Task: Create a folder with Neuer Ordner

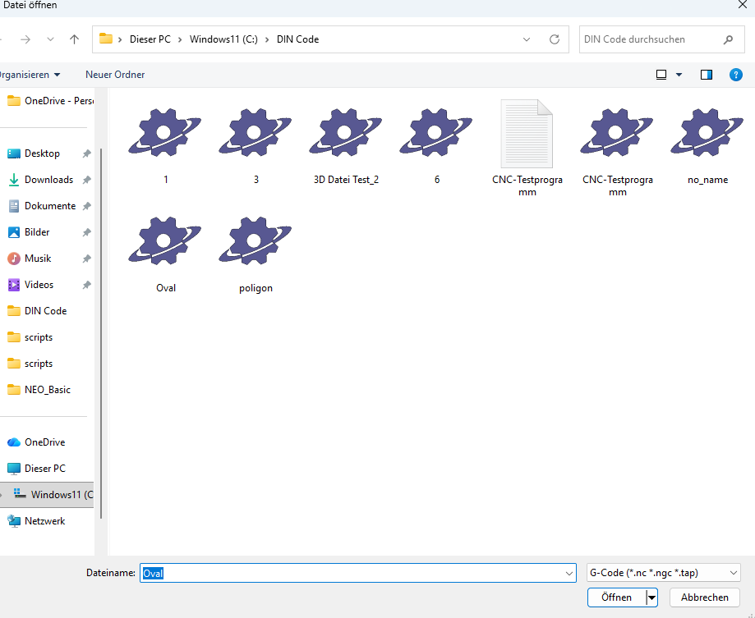Action: point(115,75)
